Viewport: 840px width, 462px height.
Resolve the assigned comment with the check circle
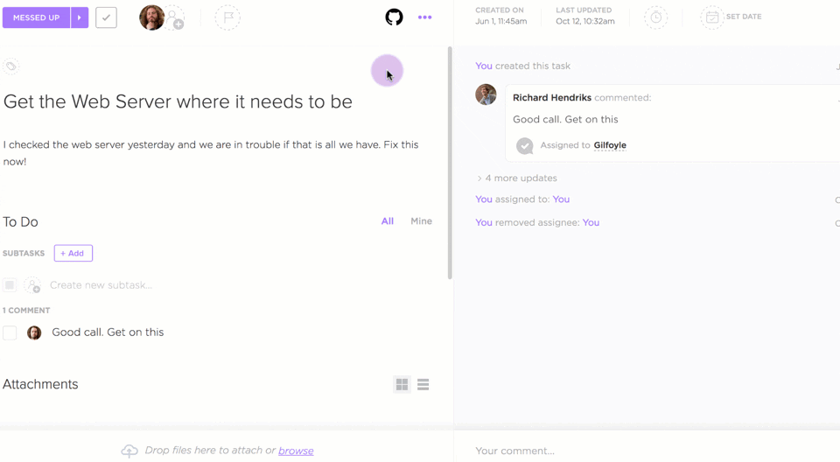tap(524, 145)
